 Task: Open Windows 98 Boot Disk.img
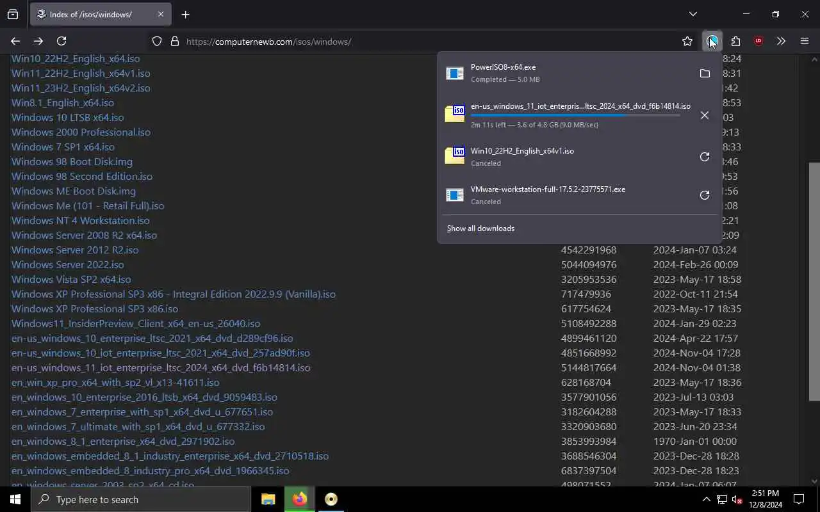click(x=72, y=161)
